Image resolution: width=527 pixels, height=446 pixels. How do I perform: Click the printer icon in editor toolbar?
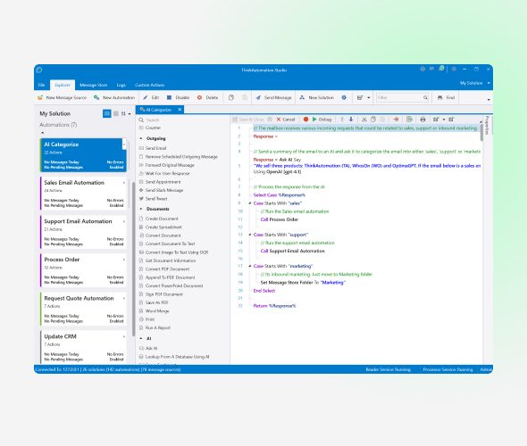tap(422, 120)
